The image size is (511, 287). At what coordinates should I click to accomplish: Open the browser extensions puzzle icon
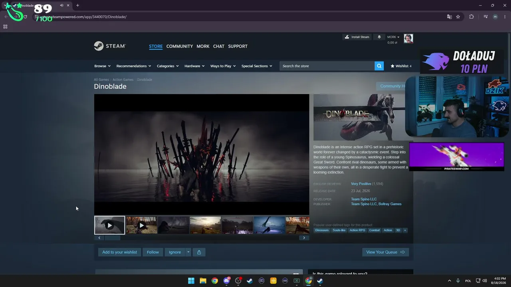click(x=471, y=17)
